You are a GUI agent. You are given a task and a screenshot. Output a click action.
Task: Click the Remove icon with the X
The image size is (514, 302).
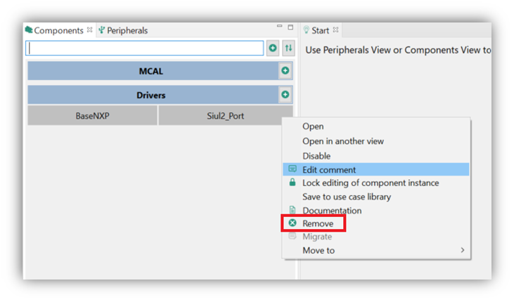point(293,223)
